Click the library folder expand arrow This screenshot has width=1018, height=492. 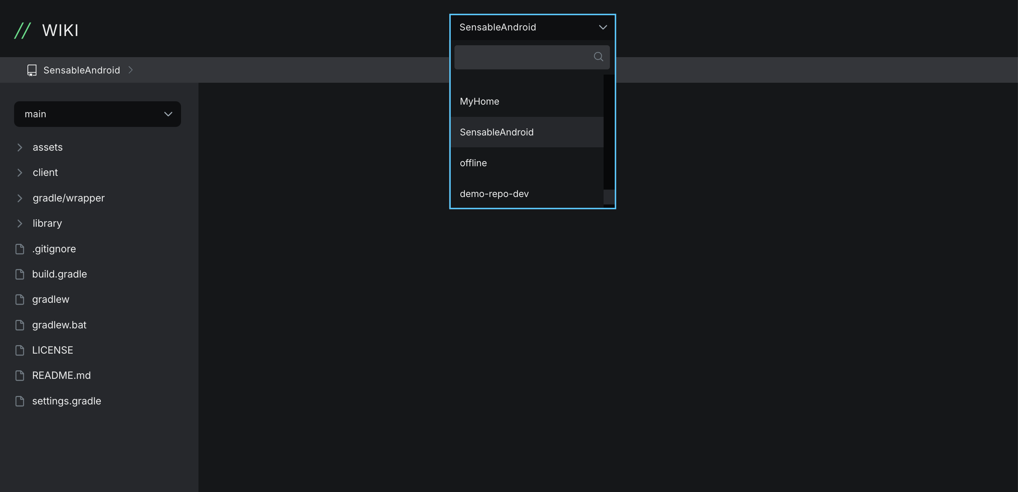pyautogui.click(x=19, y=223)
